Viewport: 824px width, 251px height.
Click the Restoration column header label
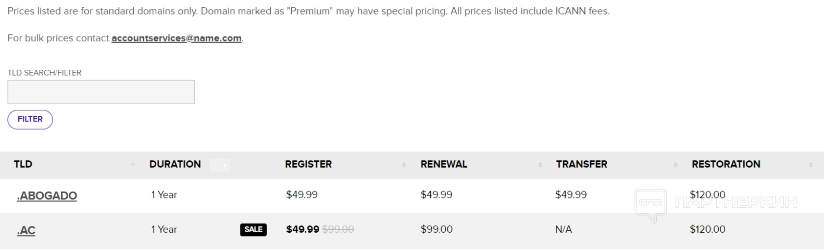(726, 164)
